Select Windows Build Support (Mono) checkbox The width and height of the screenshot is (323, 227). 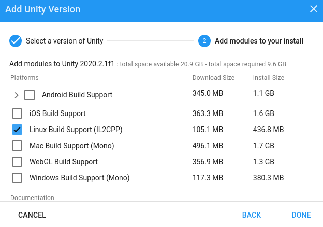pos(17,178)
